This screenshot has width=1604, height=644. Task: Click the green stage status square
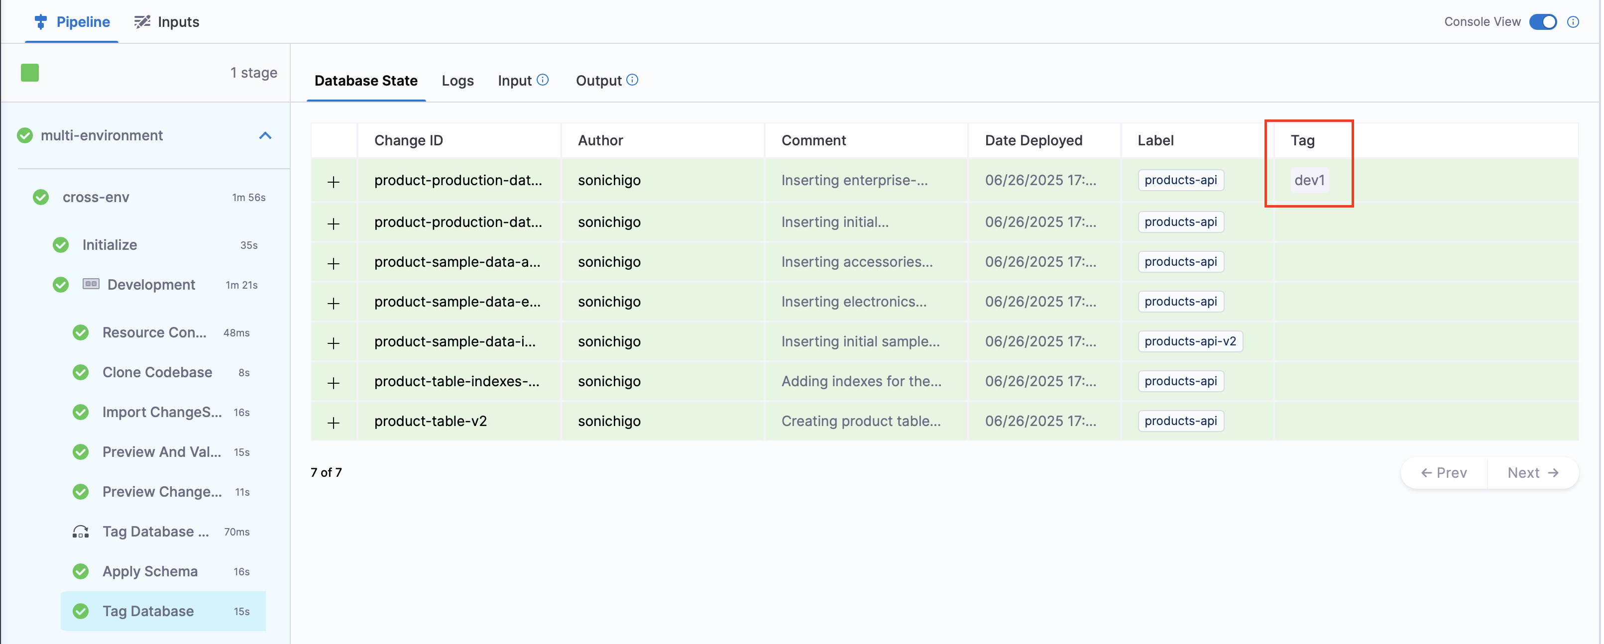pyautogui.click(x=29, y=72)
